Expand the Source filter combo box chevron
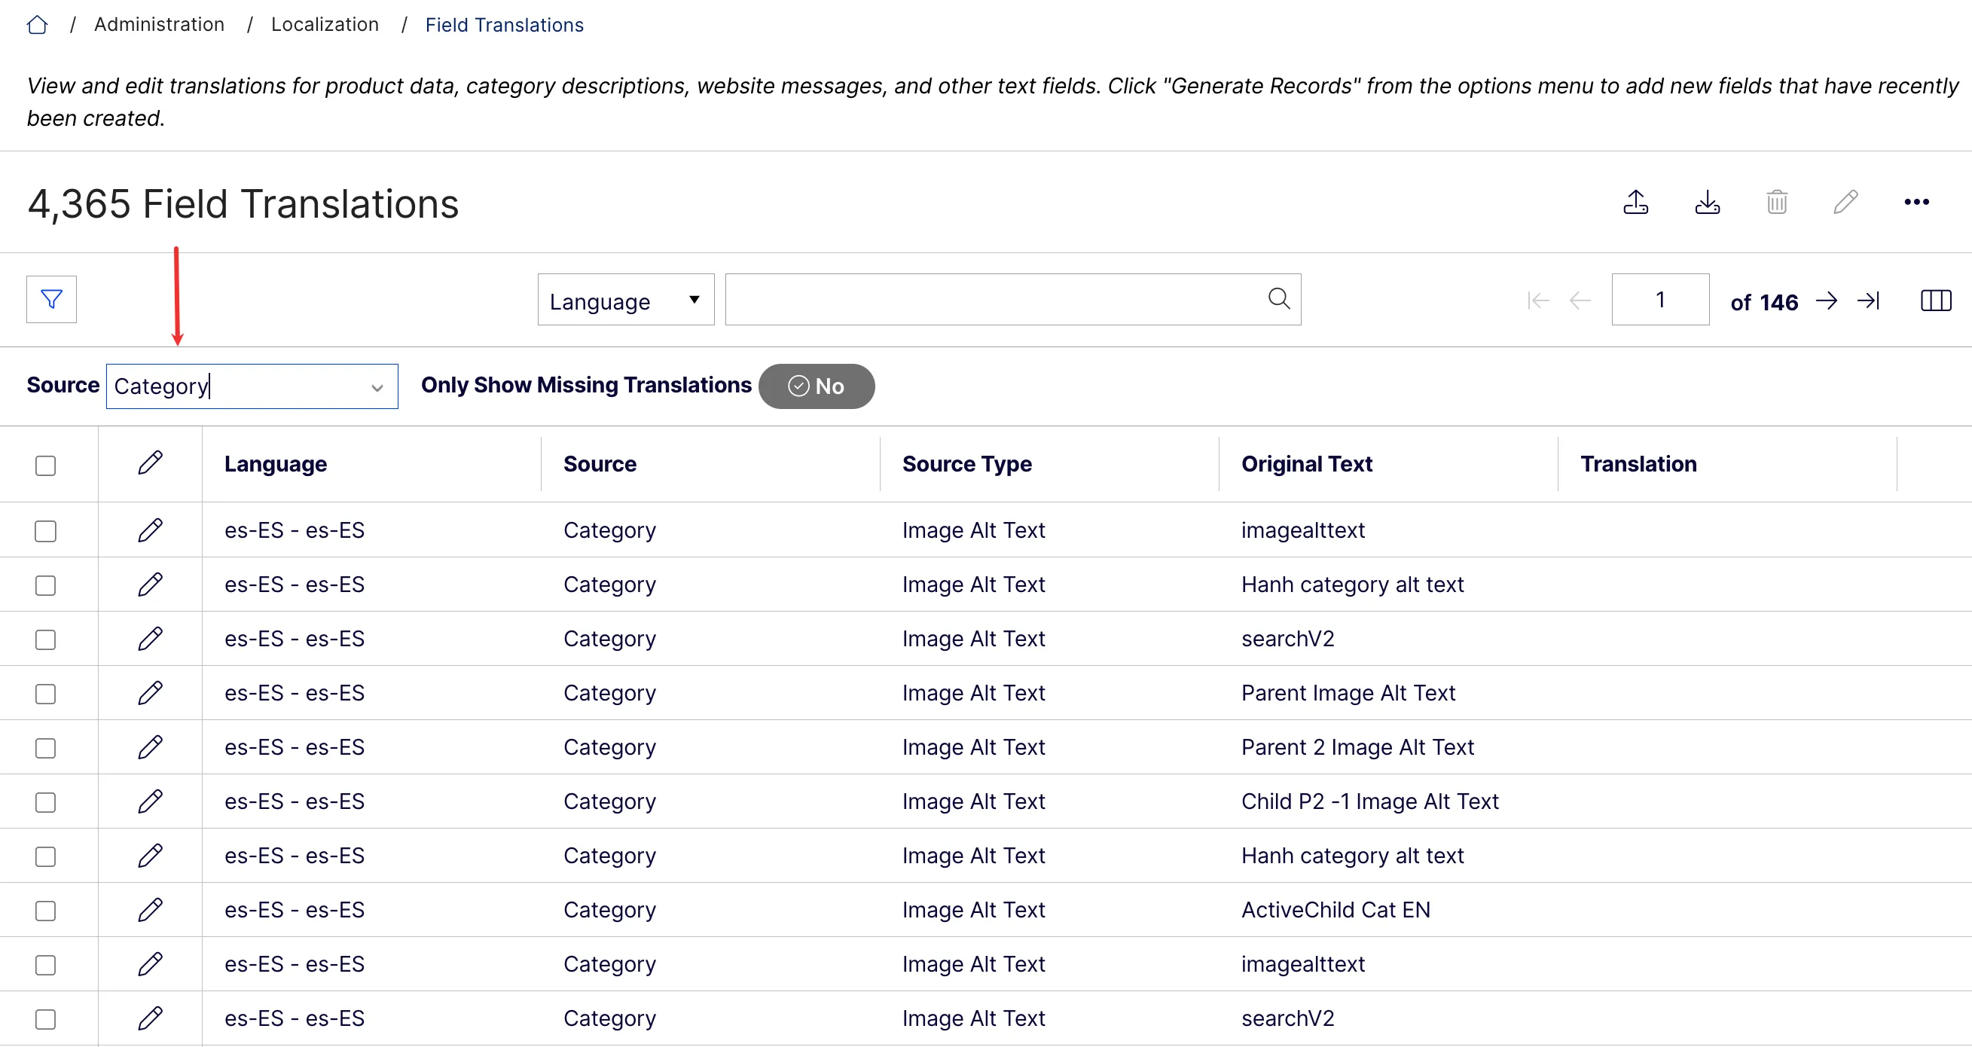 (377, 387)
